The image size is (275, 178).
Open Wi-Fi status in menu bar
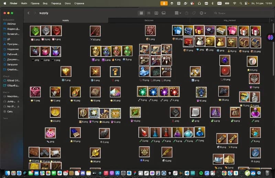[234, 3]
